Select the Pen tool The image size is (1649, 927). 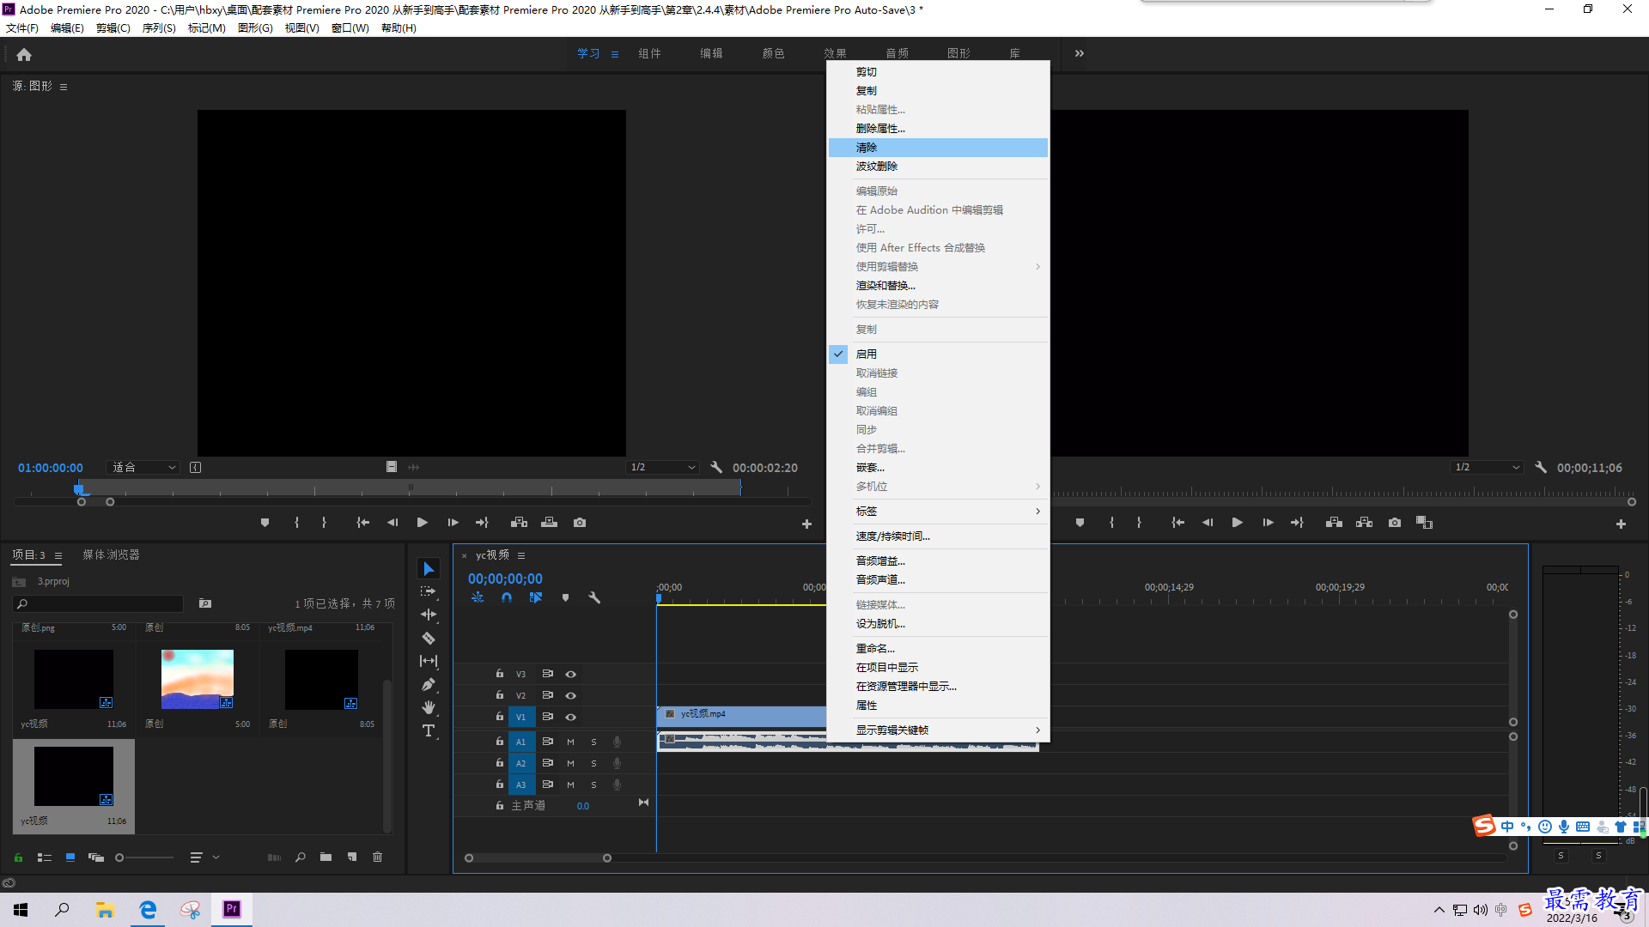[429, 684]
